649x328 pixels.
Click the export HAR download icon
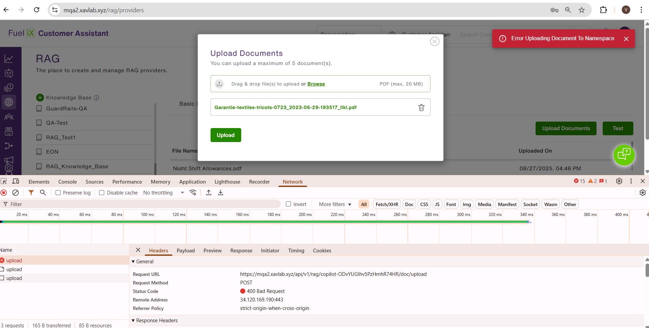tap(221, 193)
